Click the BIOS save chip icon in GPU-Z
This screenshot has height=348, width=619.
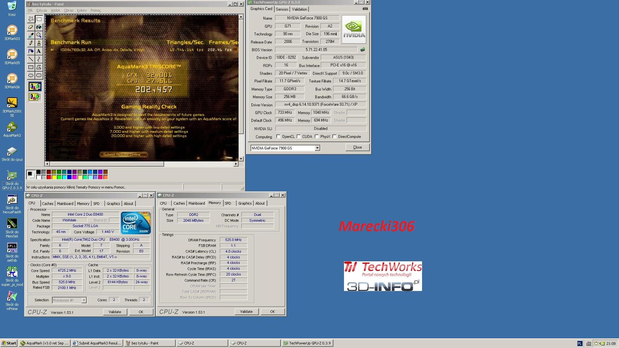pos(363,50)
